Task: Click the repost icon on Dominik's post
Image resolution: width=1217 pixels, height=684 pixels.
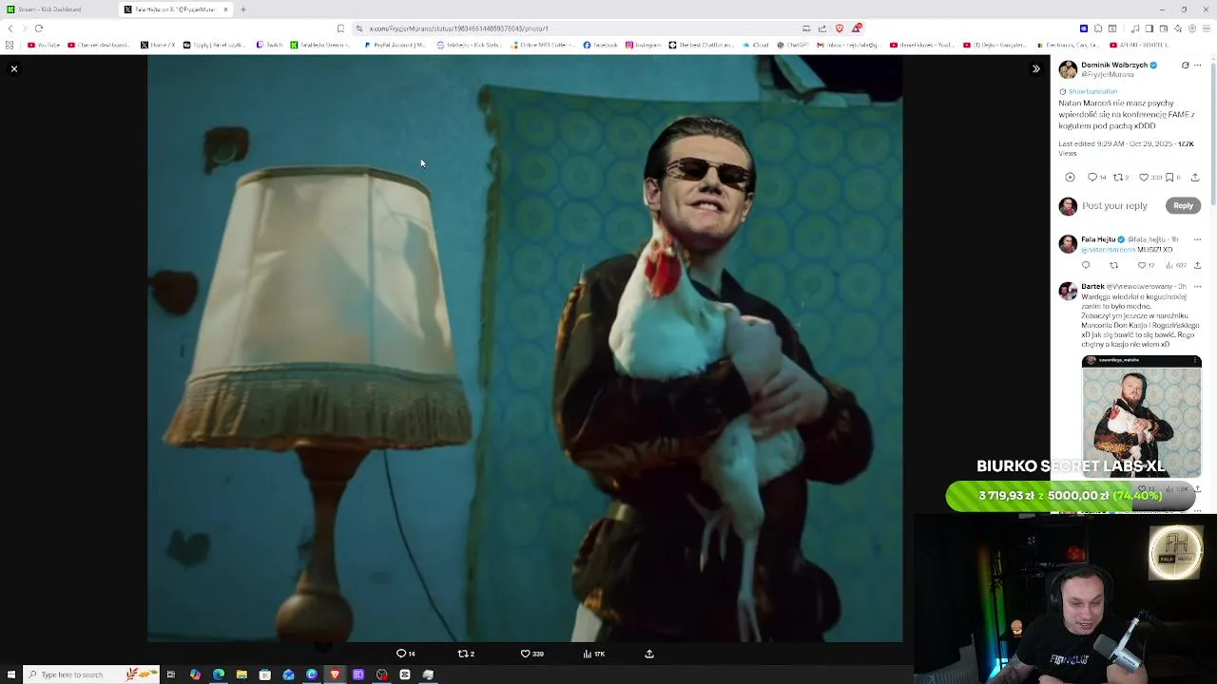Action: [x=1120, y=177]
